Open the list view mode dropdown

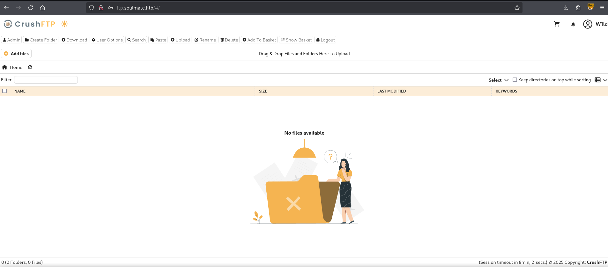coord(601,80)
